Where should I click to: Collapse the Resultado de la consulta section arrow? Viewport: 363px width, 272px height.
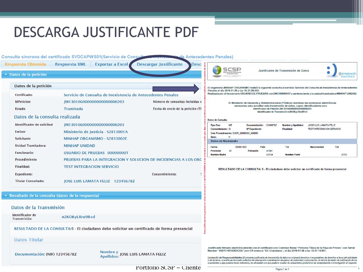6,195
